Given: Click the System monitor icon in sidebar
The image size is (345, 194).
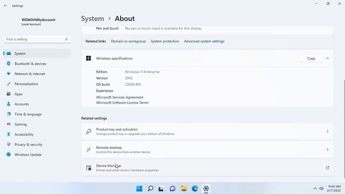Looking at the screenshot, I should point(9,53).
